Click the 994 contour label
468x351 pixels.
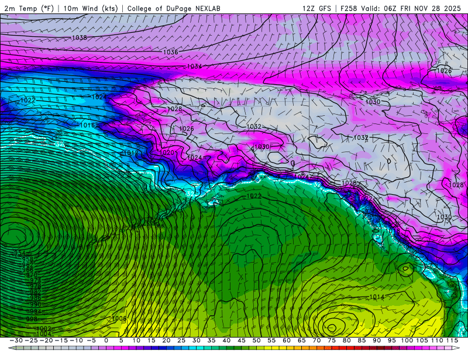coord(35,311)
